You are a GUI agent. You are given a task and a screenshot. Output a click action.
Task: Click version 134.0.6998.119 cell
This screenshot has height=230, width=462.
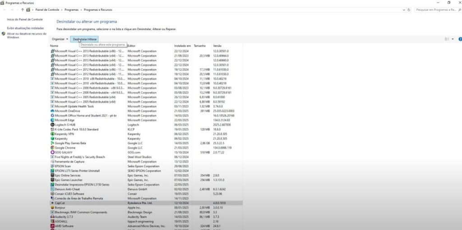(x=222, y=148)
